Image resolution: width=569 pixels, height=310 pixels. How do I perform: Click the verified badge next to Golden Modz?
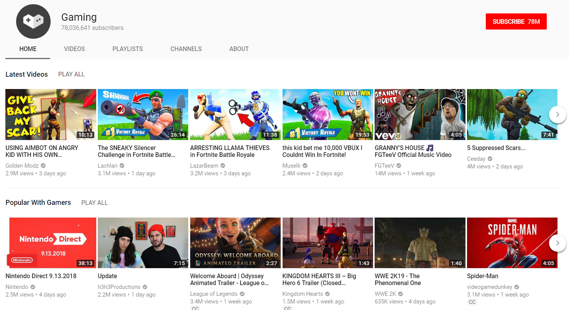click(x=43, y=166)
